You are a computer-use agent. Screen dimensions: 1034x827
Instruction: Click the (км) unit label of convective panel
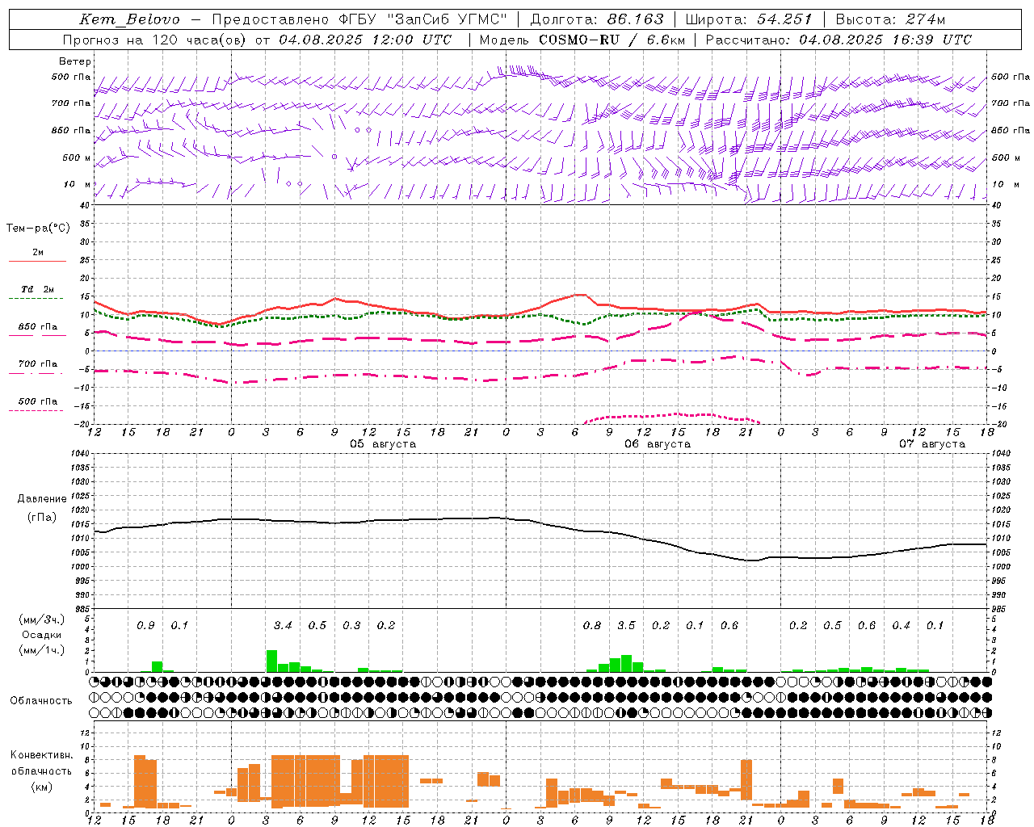tap(41, 787)
